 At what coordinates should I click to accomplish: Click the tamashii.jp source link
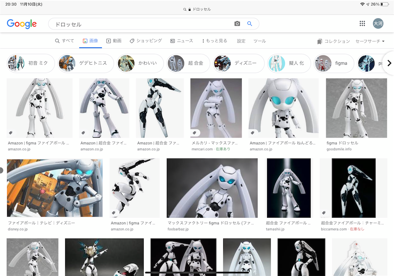[x=275, y=229]
